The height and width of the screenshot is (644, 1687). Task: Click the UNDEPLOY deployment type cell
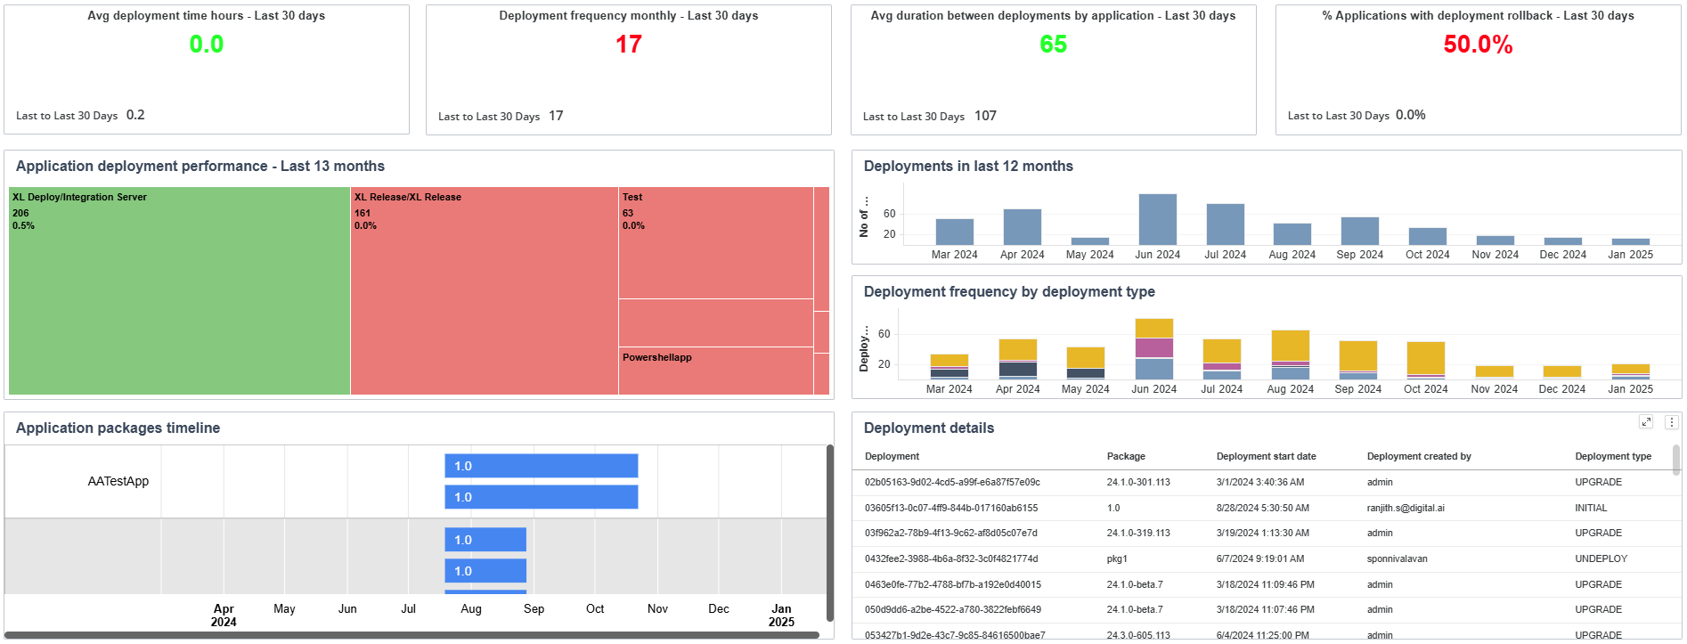(1601, 558)
